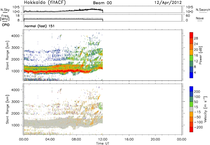Click the 'N.Search' legend label
Screen dimensions: 210x145
coord(203,10)
